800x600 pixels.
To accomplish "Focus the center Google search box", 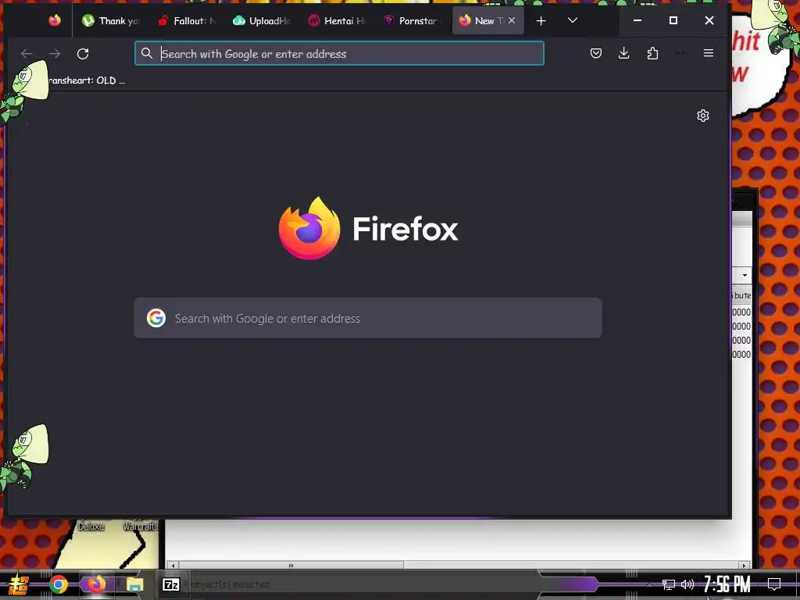I will 368,318.
